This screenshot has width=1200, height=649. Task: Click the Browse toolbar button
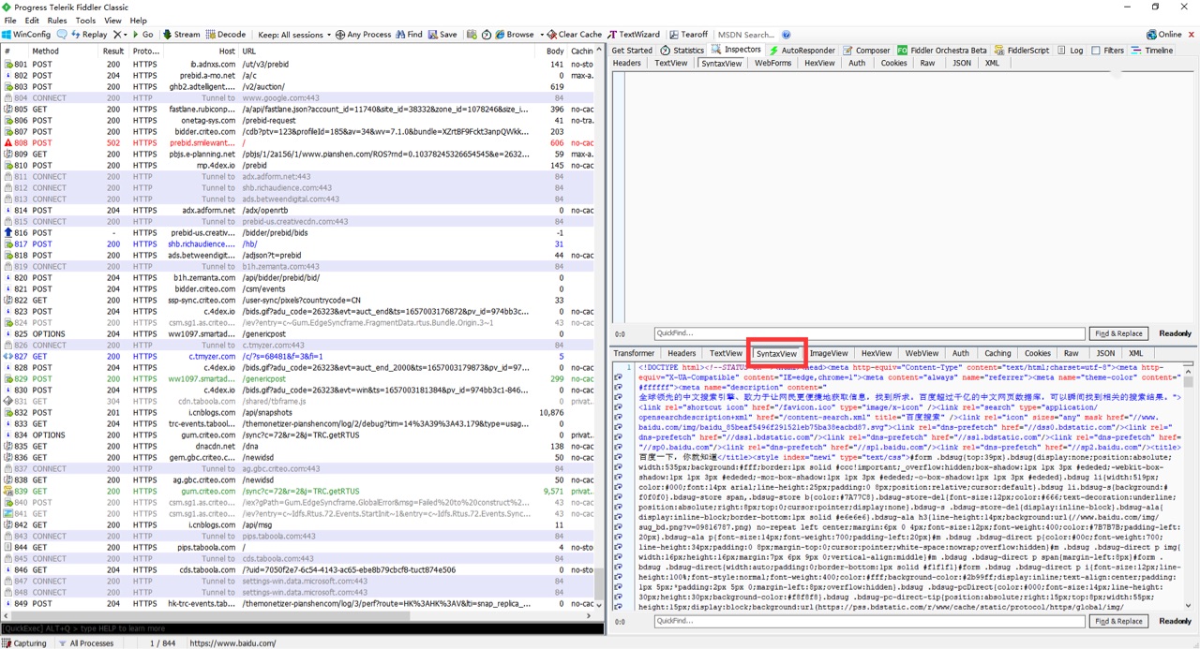coord(515,35)
